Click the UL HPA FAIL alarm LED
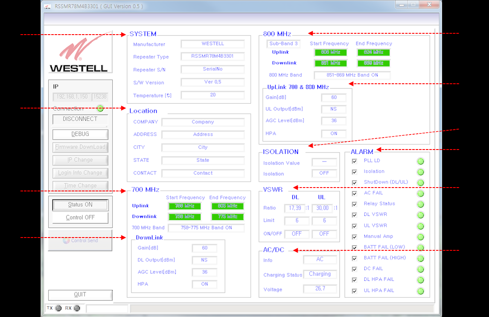This screenshot has width=489, height=317. (420, 291)
